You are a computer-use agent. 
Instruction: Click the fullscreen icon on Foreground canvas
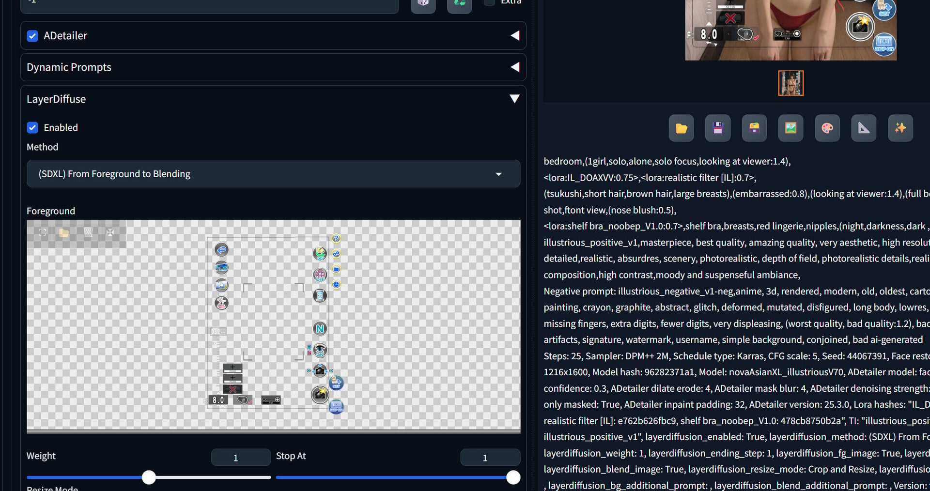(x=43, y=232)
